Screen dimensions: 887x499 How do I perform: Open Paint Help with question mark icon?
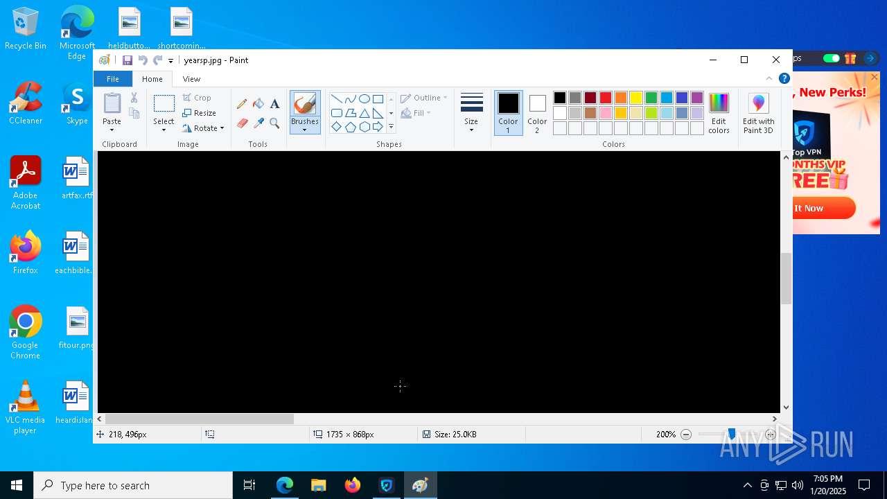784,78
